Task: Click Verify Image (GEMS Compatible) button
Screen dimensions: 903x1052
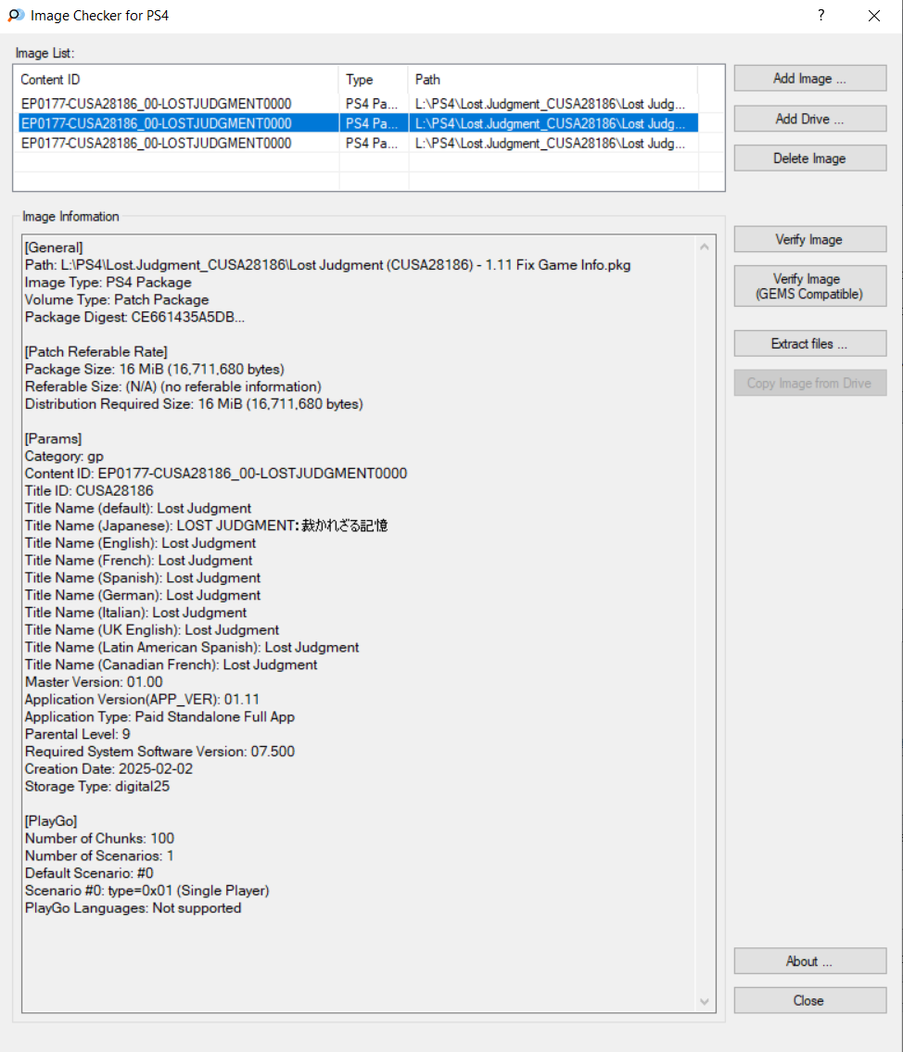Action: click(809, 286)
